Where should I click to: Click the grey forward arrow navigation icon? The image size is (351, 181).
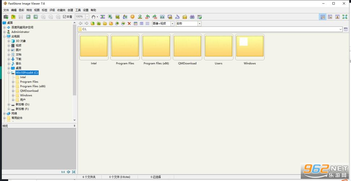[86, 23]
